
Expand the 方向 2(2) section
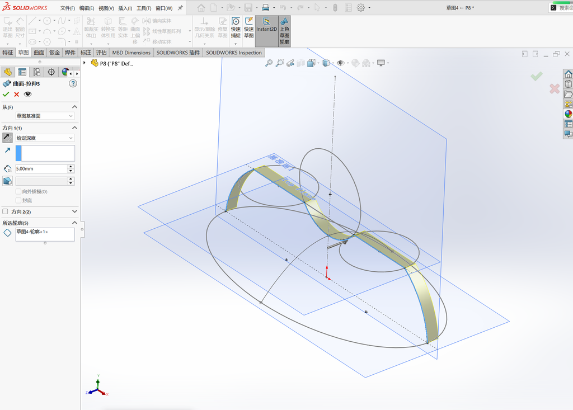click(x=74, y=211)
